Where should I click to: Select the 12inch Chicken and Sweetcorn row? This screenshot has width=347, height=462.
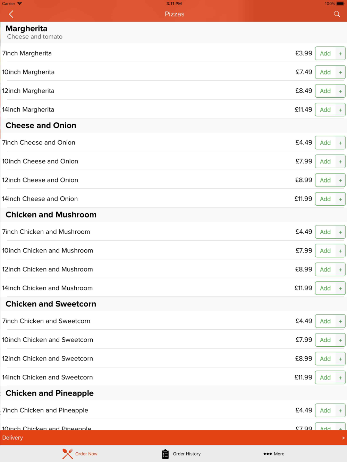pyautogui.click(x=173, y=358)
